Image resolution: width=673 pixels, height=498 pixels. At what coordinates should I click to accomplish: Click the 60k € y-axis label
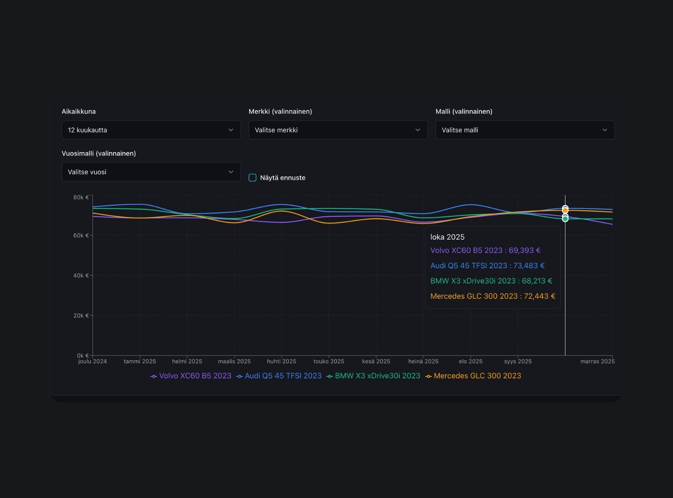coord(81,235)
